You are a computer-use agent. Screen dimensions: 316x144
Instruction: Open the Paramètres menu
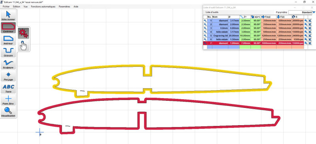tap(64, 6)
